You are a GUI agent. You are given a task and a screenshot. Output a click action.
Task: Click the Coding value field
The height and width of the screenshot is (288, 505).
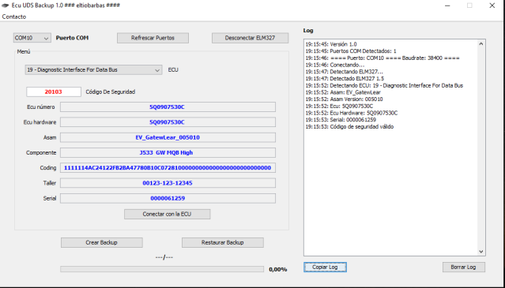pos(168,168)
